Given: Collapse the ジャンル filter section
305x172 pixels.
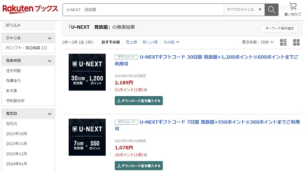Looking at the screenshot, I should pos(28,38).
